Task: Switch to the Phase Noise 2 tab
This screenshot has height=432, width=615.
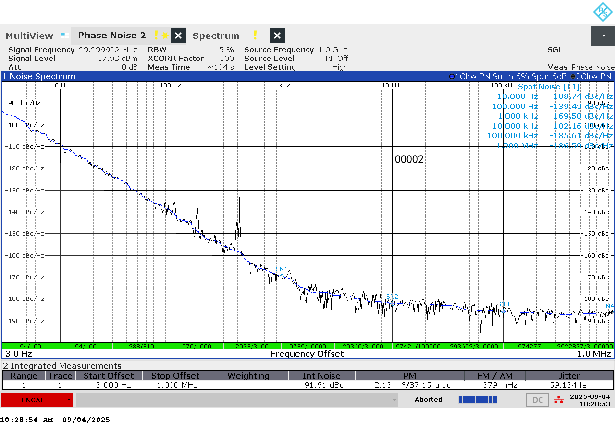Action: pos(112,36)
